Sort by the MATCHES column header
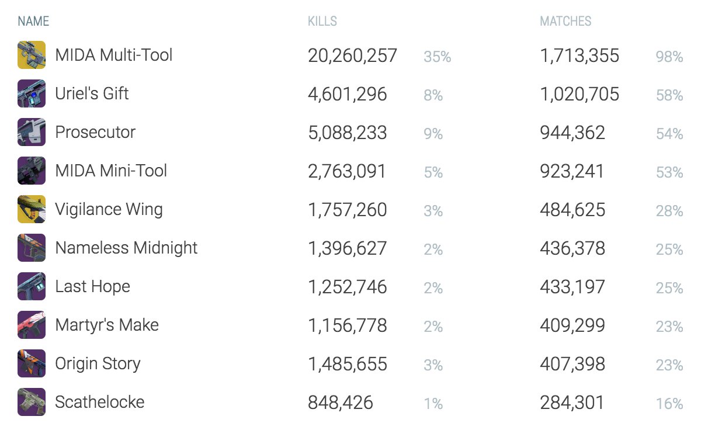 (x=565, y=22)
